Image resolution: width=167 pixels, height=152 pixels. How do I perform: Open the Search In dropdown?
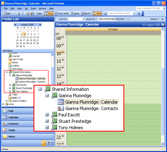click(91, 19)
